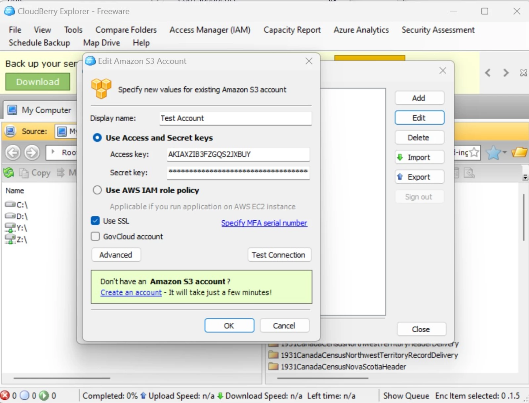The image size is (529, 403).
Task: Enable the GovCloud account checkbox
Action: (95, 236)
